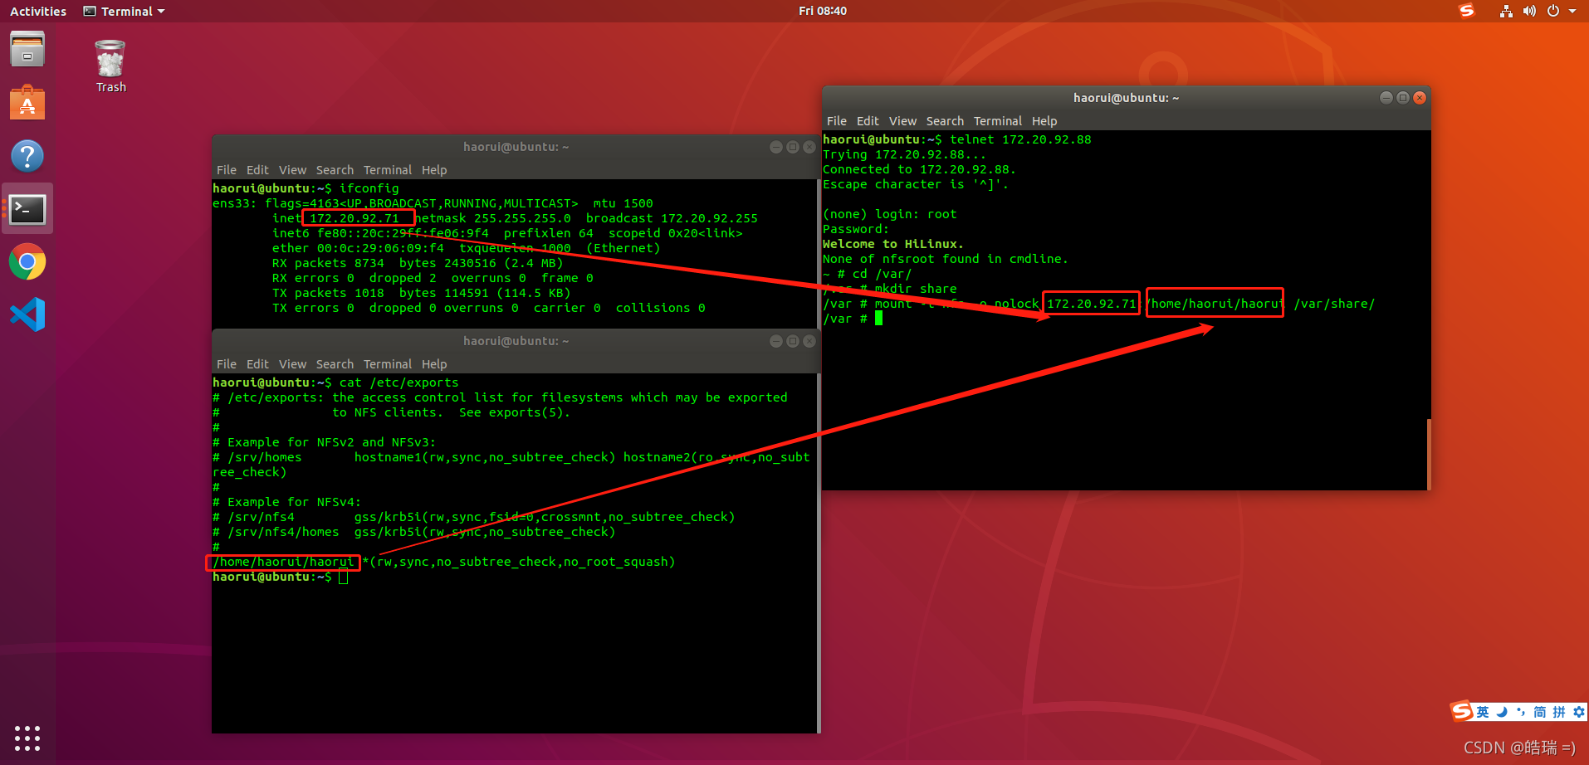Select the Trash desktop icon
Screen dimensions: 1589x765
click(110, 66)
